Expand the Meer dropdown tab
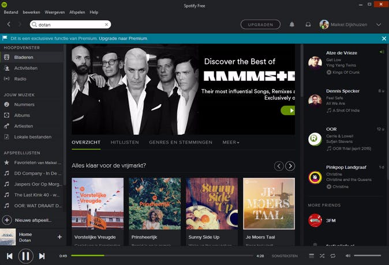 [231, 142]
